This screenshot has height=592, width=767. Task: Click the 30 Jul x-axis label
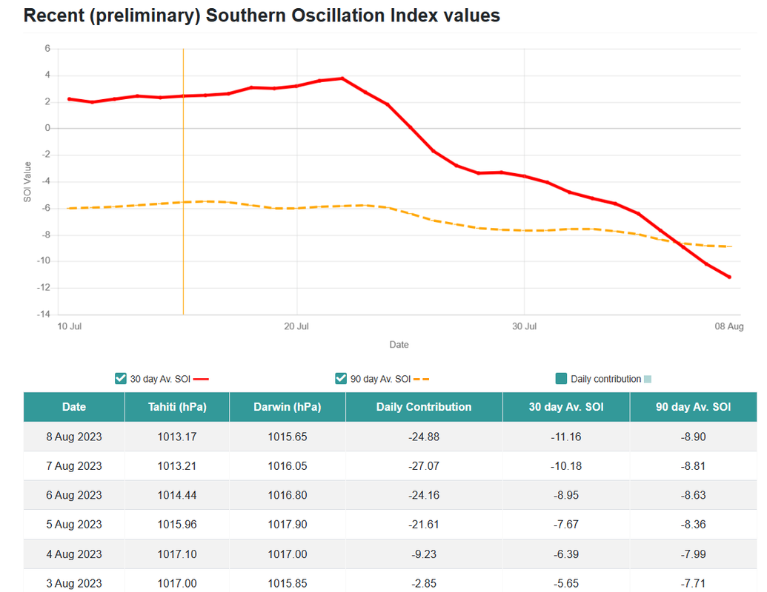[x=525, y=326]
